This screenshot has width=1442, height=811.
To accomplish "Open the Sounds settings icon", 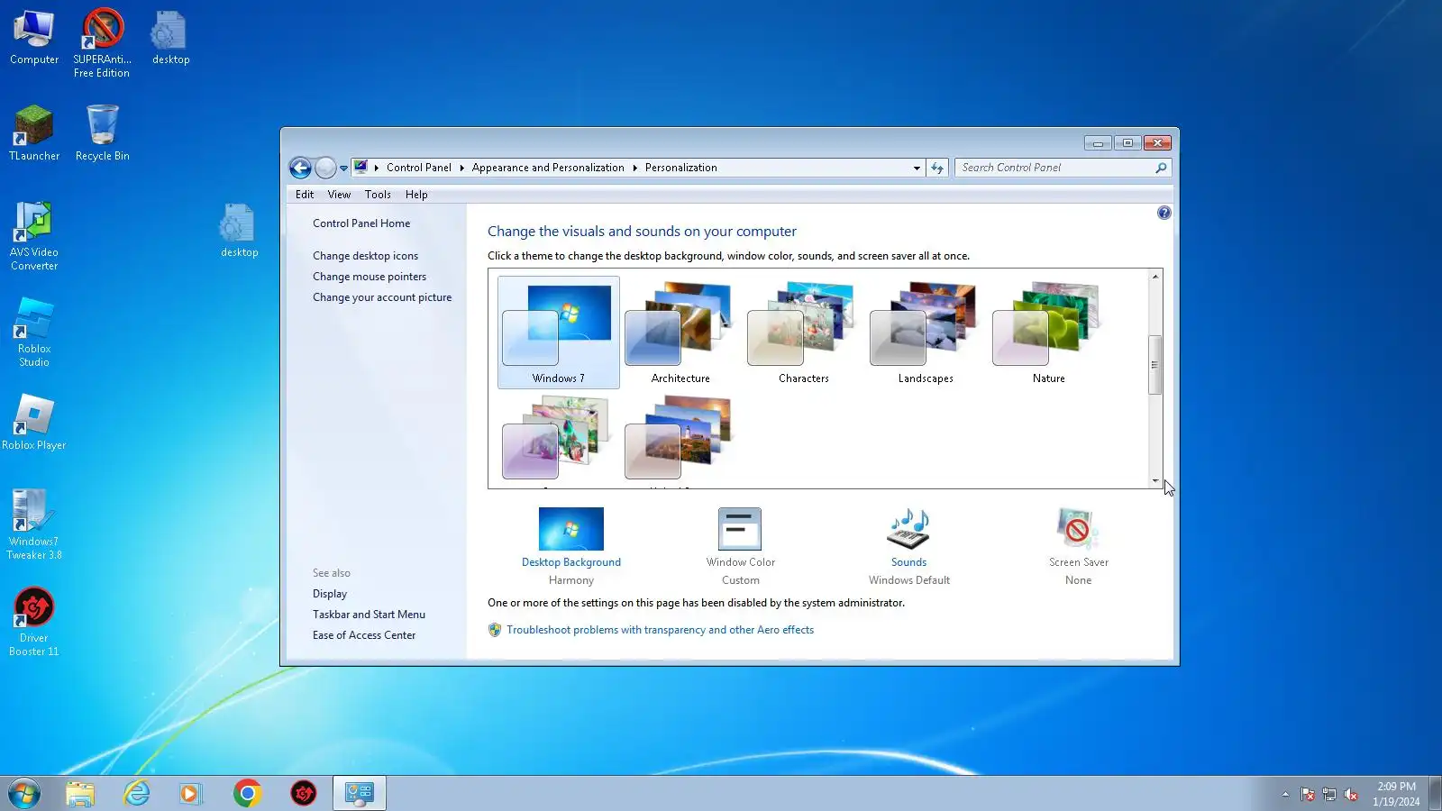I will tap(908, 529).
